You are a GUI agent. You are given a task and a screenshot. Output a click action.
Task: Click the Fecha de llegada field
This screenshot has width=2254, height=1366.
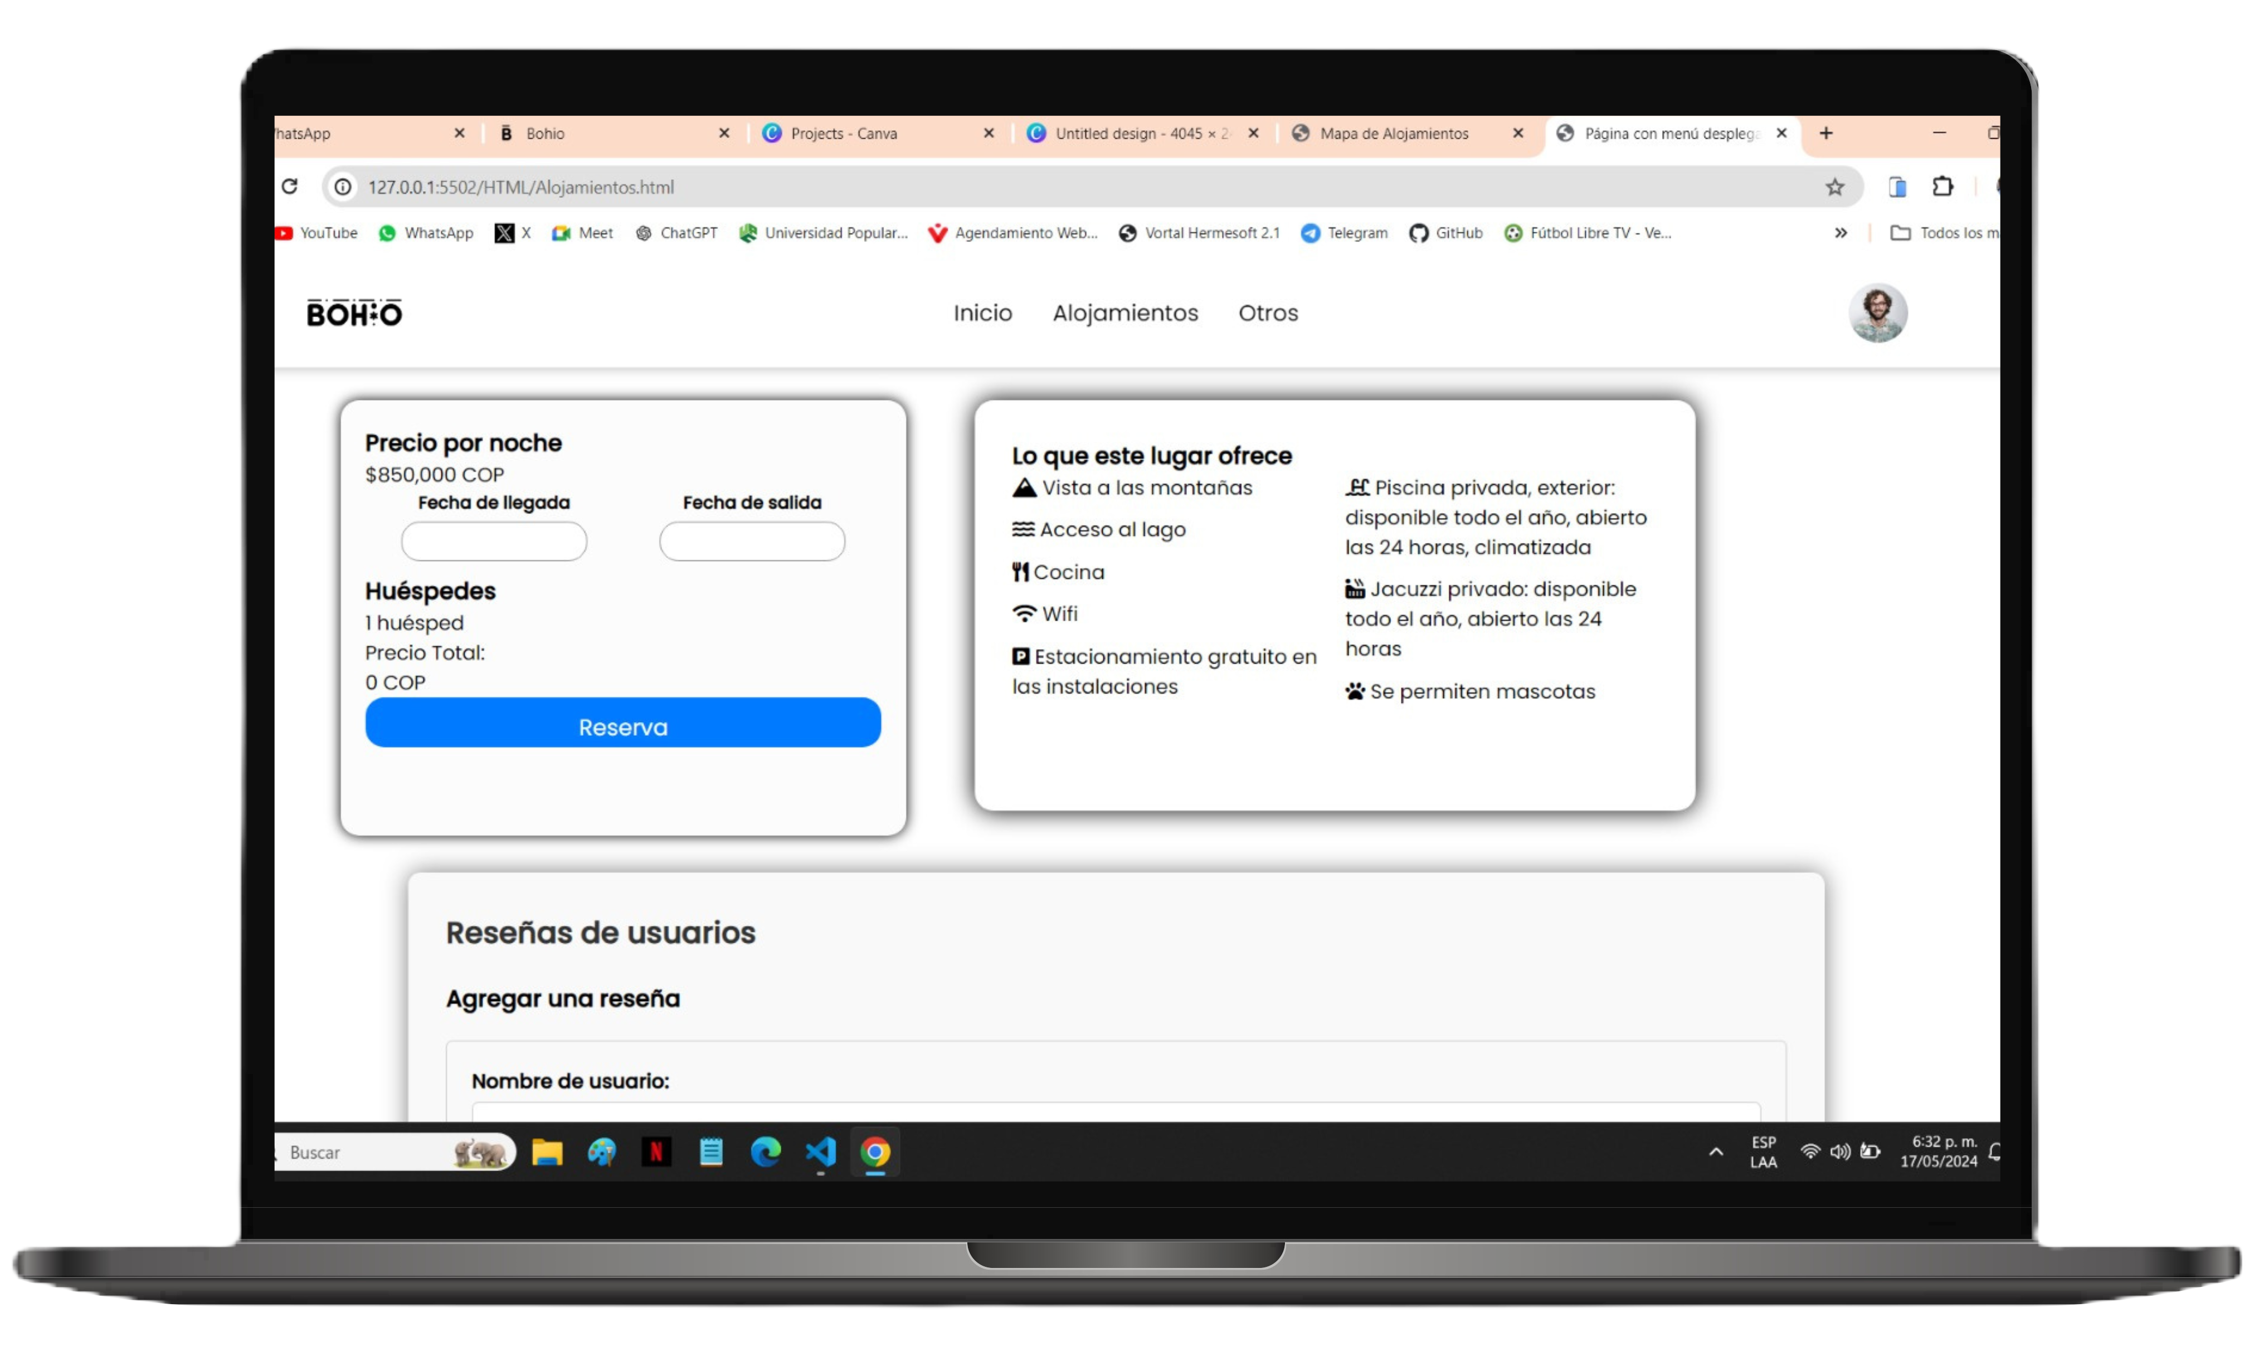pos(494,541)
